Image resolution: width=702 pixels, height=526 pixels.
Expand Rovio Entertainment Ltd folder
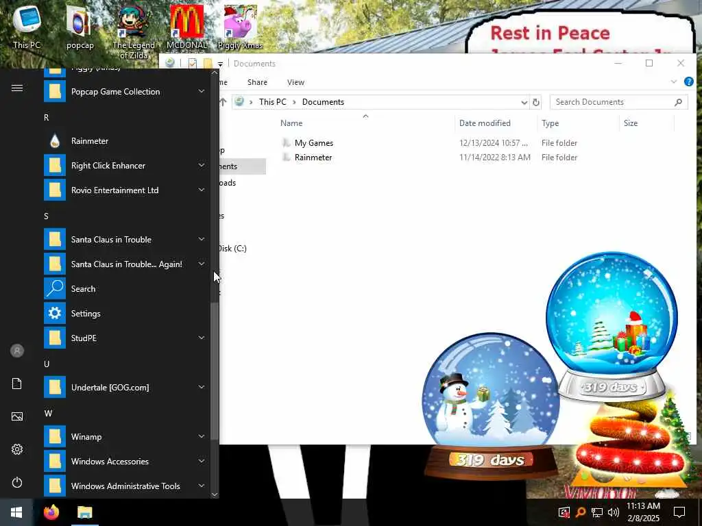(202, 190)
